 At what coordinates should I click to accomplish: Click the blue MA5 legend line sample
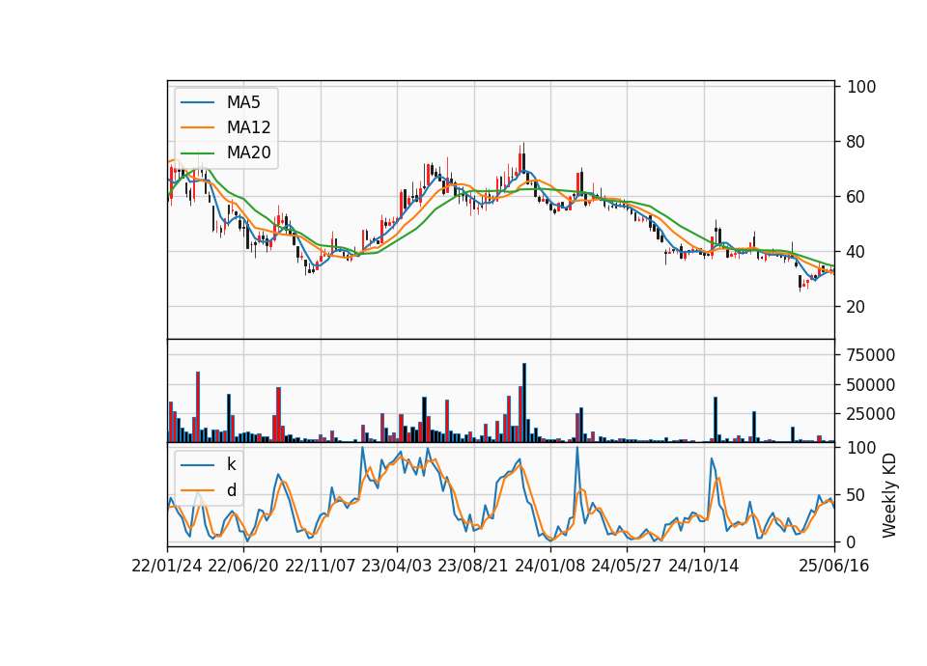coord(197,102)
